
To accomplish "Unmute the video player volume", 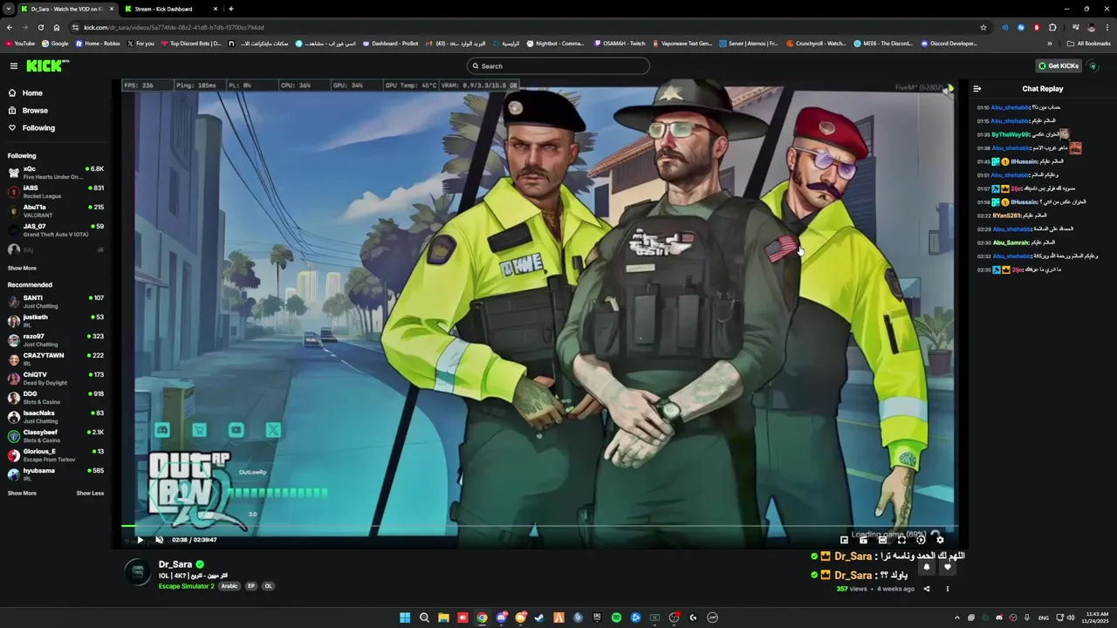I will 159,540.
